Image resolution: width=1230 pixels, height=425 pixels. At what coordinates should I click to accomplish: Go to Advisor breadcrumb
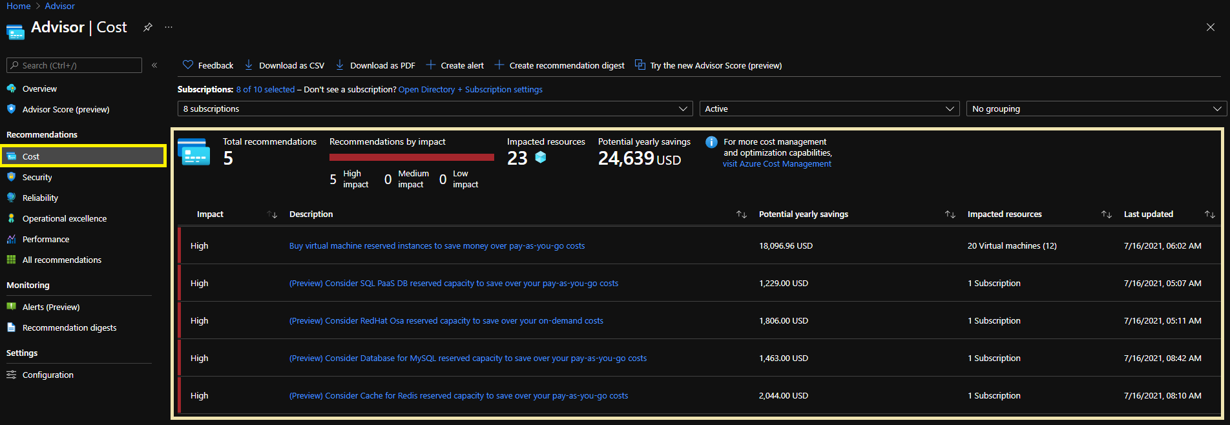[x=59, y=6]
